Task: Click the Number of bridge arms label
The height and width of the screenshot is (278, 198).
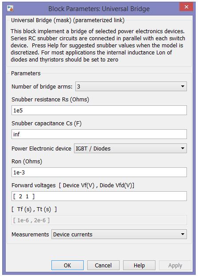Action: [42, 86]
